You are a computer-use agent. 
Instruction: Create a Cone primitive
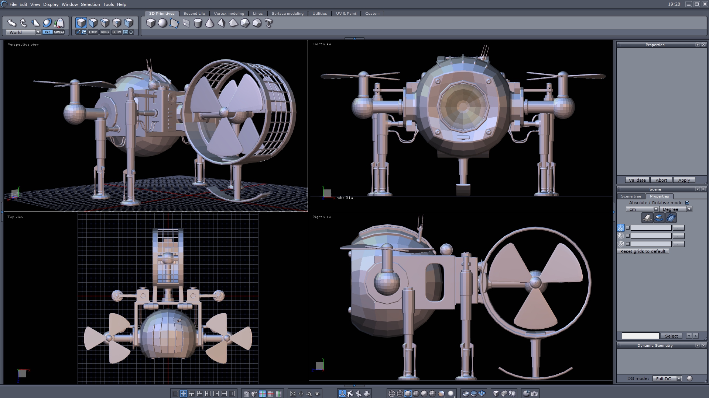[209, 23]
